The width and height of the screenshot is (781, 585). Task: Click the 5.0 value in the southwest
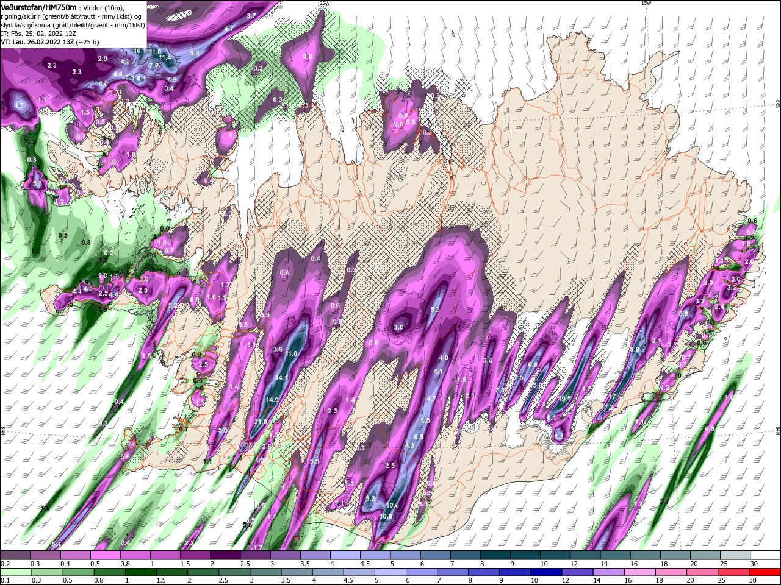pyautogui.click(x=223, y=430)
